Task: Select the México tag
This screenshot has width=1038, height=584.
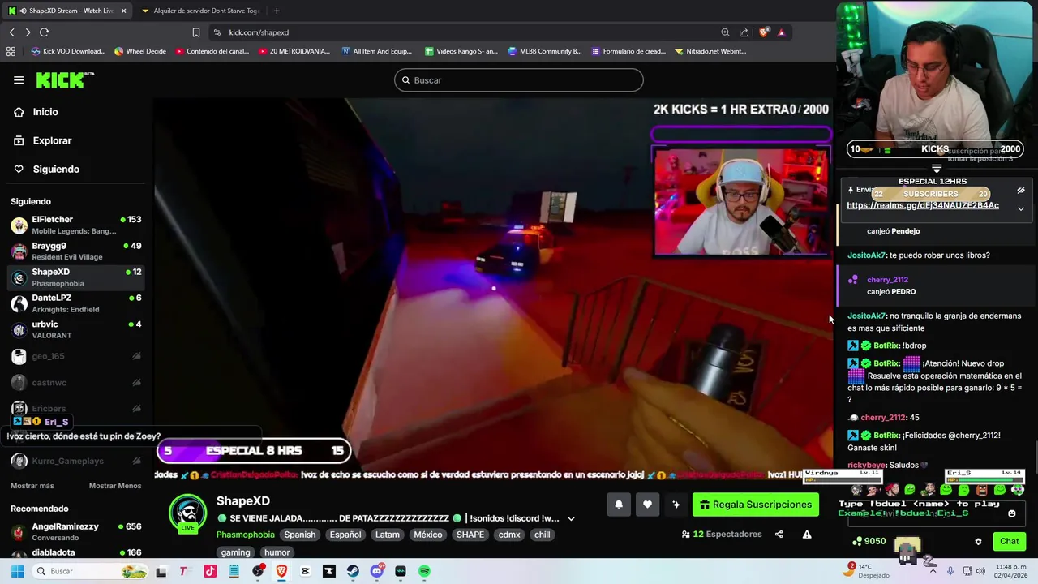Action: 428,535
